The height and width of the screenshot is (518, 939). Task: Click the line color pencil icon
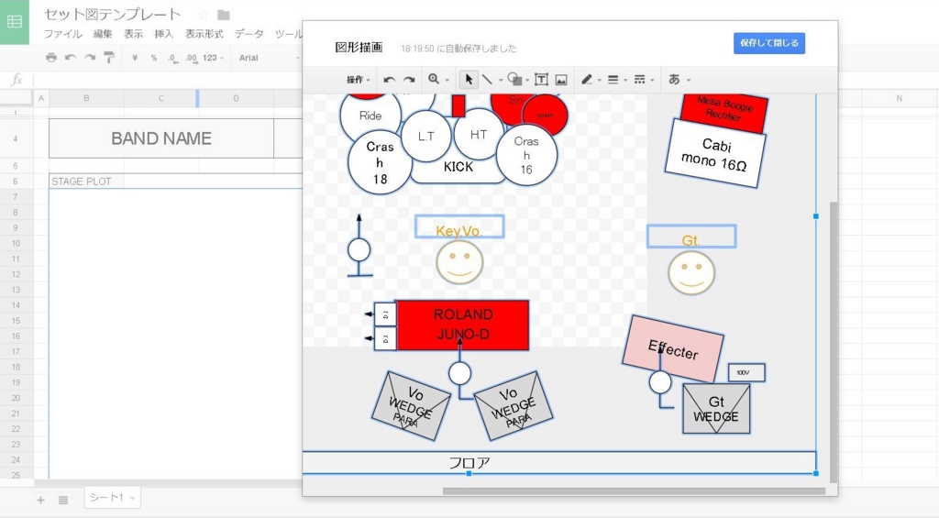click(587, 79)
